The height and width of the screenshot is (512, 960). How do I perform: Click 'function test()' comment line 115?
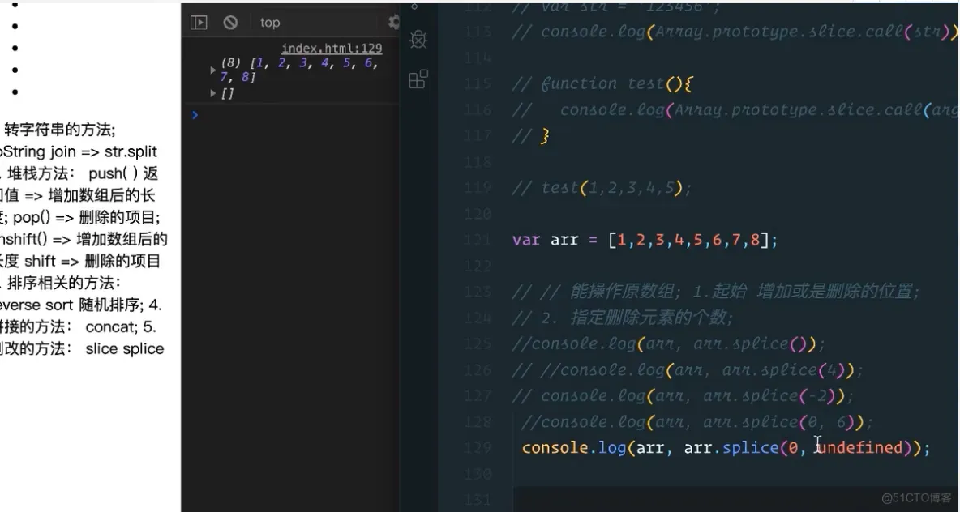602,83
